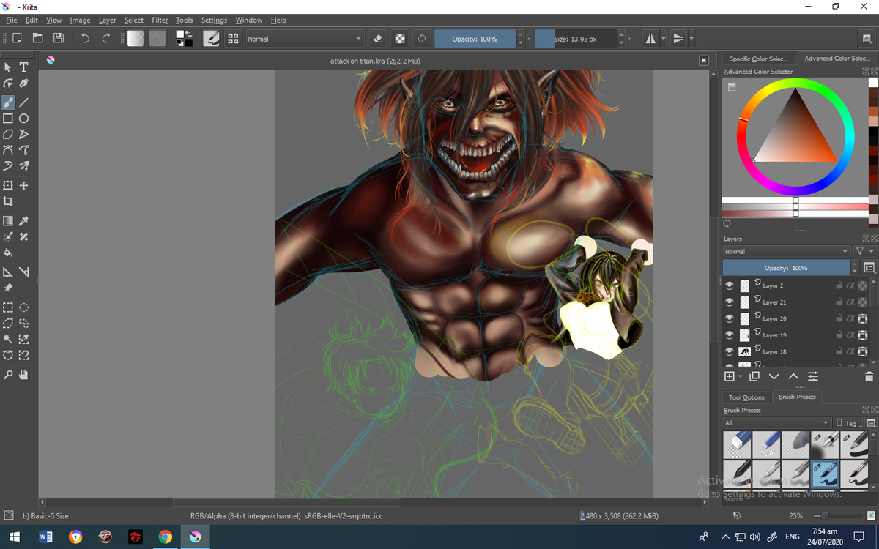Choose the Polygon tool
This screenshot has height=549, width=879.
point(8,135)
